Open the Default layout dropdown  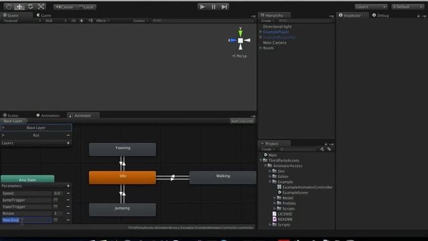click(x=407, y=7)
